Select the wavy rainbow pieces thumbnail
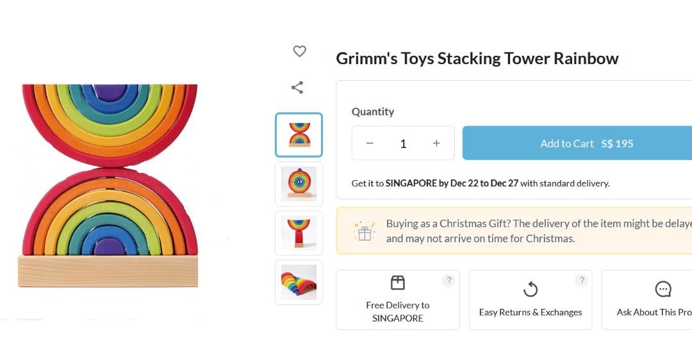Screen dimensions: 692x346 (x=299, y=282)
